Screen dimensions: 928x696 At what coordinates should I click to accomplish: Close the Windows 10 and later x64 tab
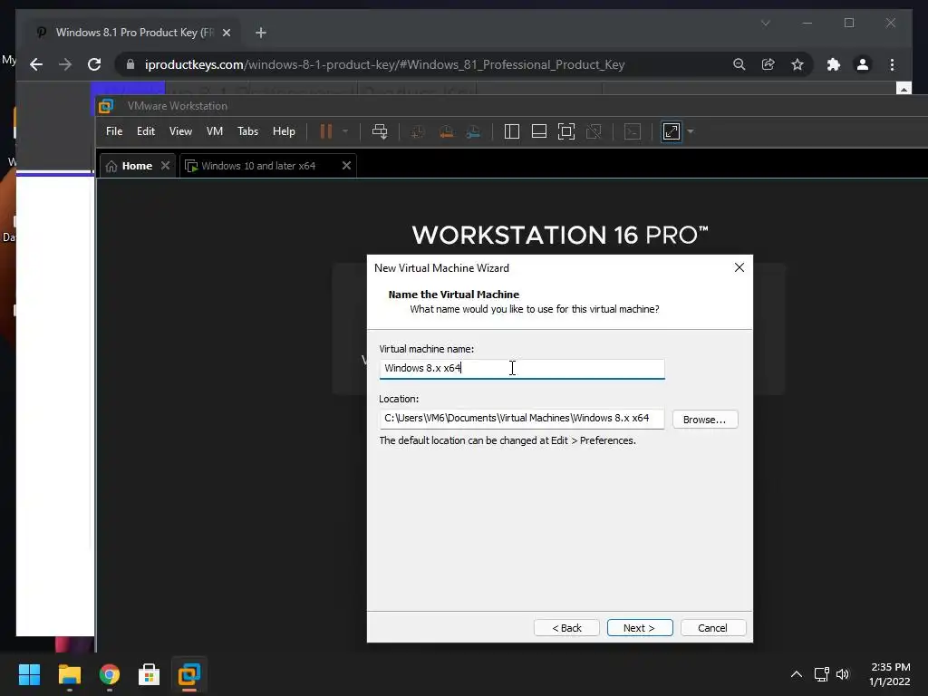point(346,166)
